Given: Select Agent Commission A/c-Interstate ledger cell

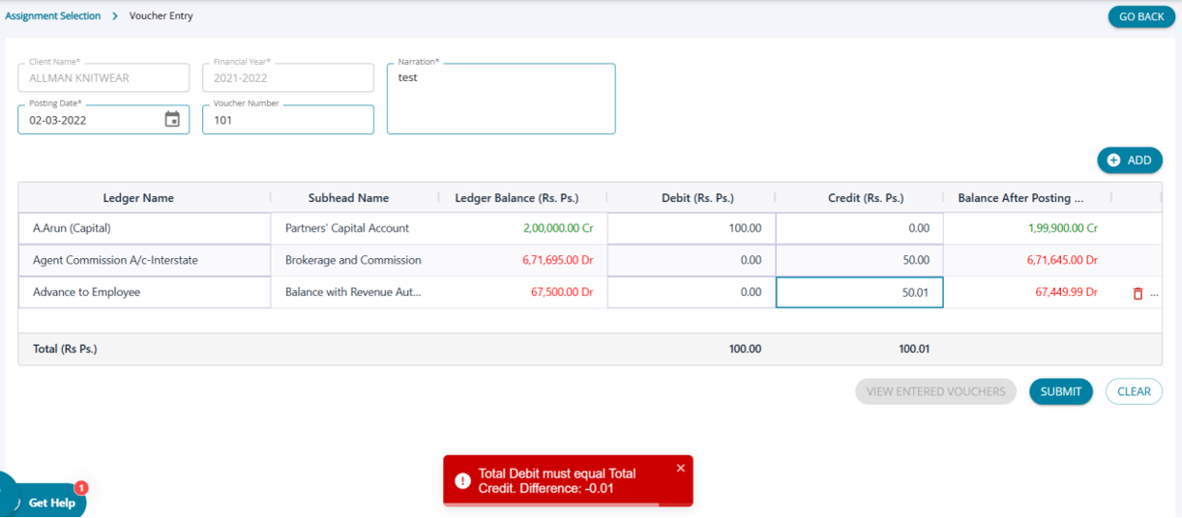Looking at the screenshot, I should click(x=144, y=261).
